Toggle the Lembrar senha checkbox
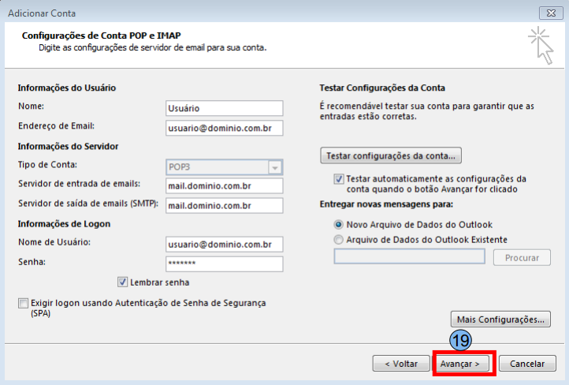The height and width of the screenshot is (385, 569). pos(122,282)
